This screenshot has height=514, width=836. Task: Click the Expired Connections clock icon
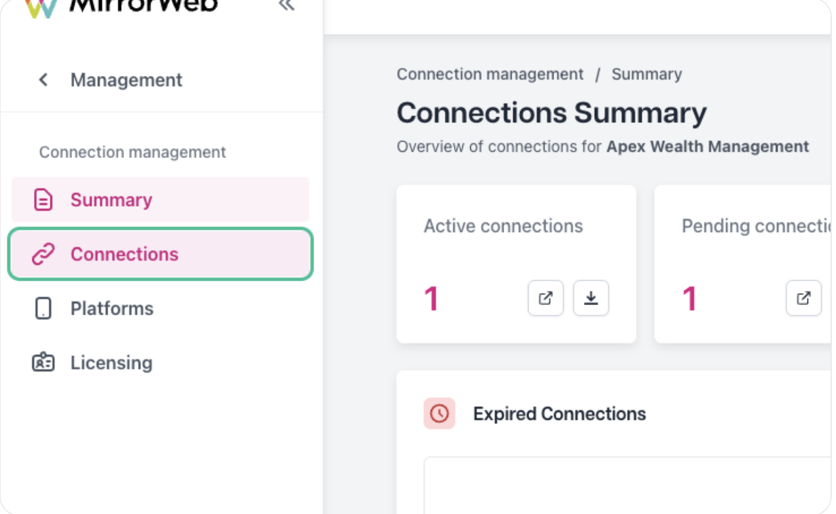click(439, 414)
